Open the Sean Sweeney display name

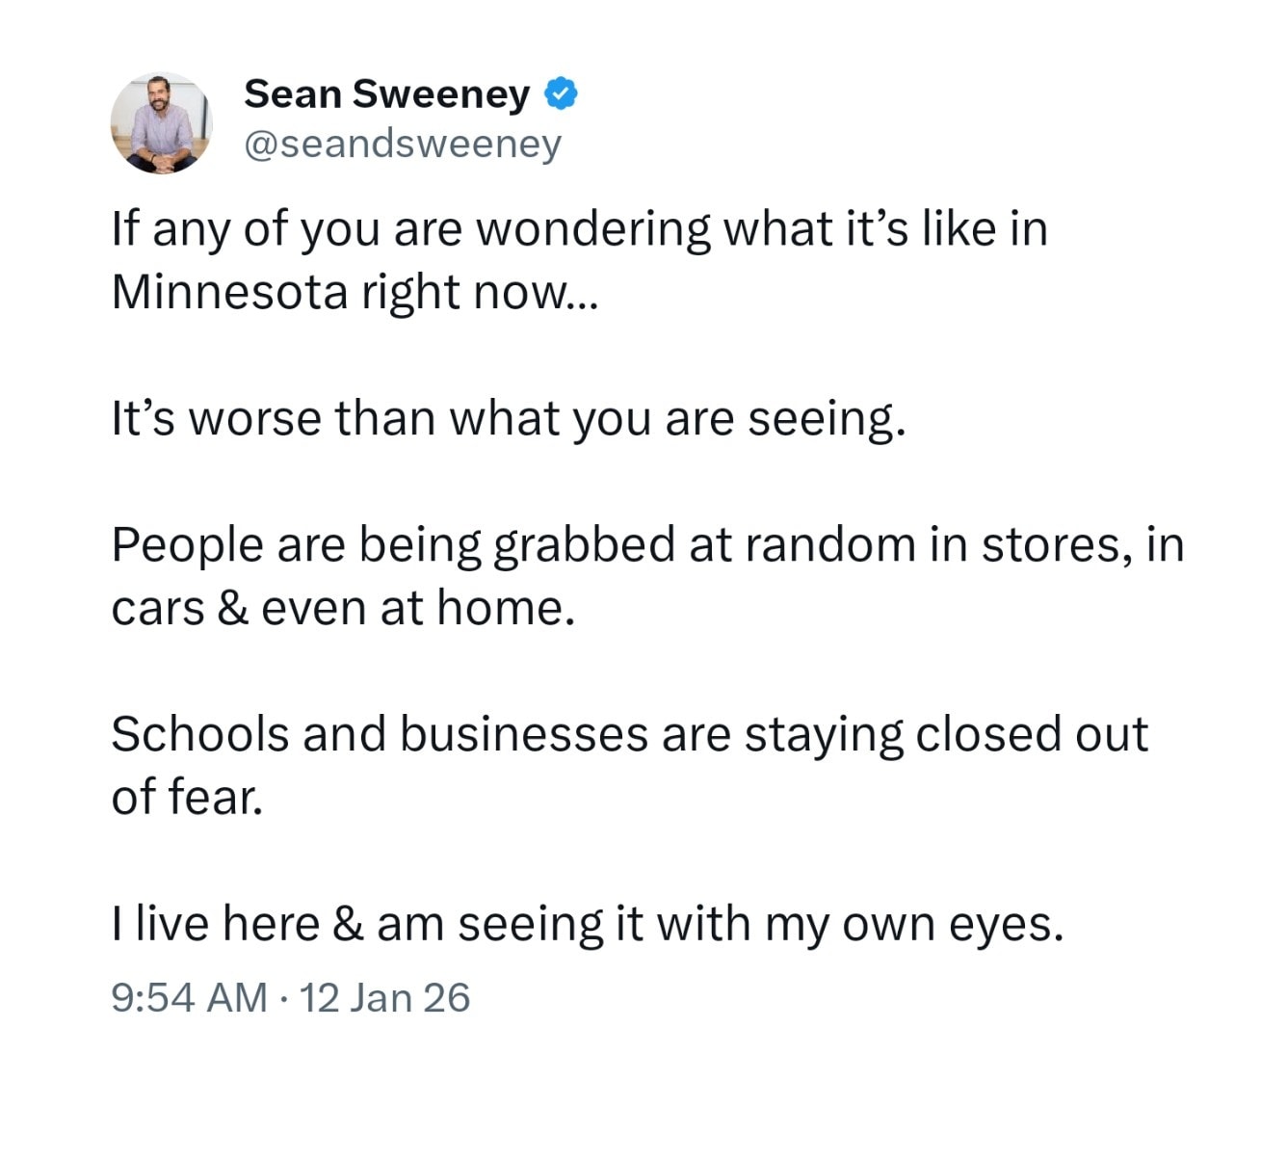386,93
